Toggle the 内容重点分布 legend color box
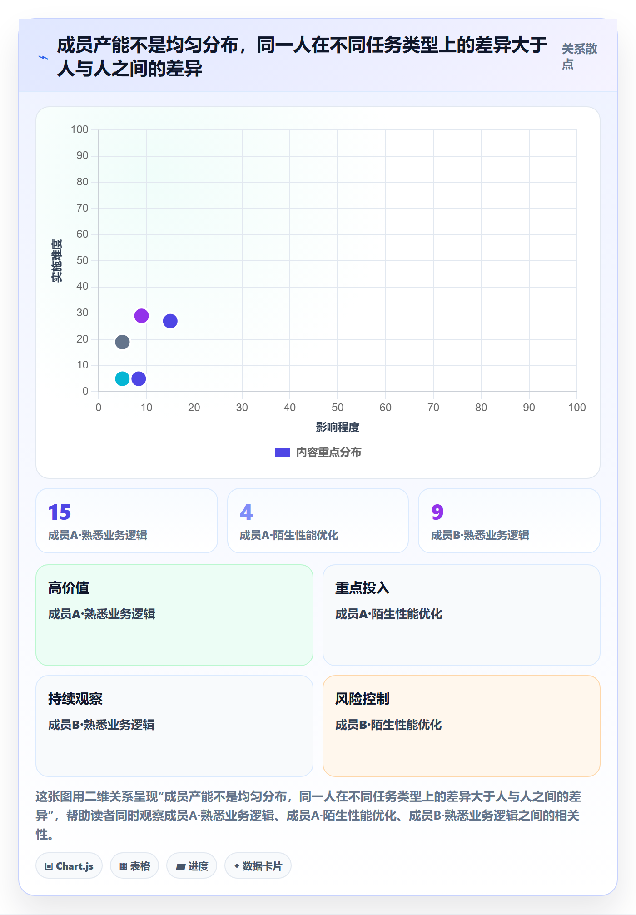 coord(282,453)
